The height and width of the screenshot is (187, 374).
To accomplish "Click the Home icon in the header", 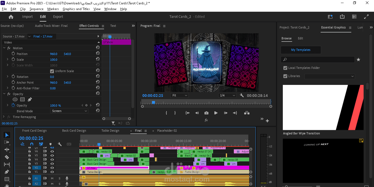I will pos(11,17).
